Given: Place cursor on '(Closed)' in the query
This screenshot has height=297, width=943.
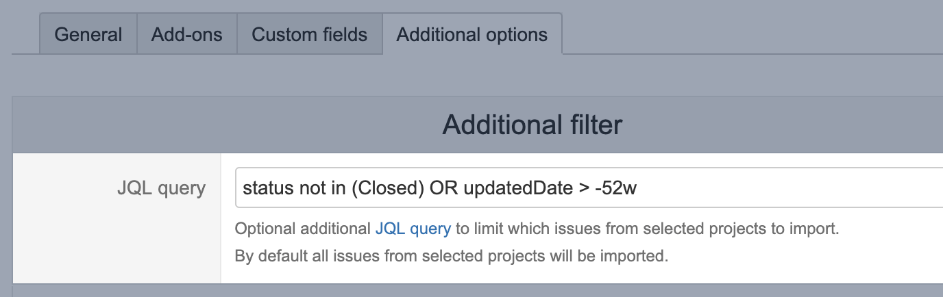Looking at the screenshot, I should pyautogui.click(x=386, y=188).
